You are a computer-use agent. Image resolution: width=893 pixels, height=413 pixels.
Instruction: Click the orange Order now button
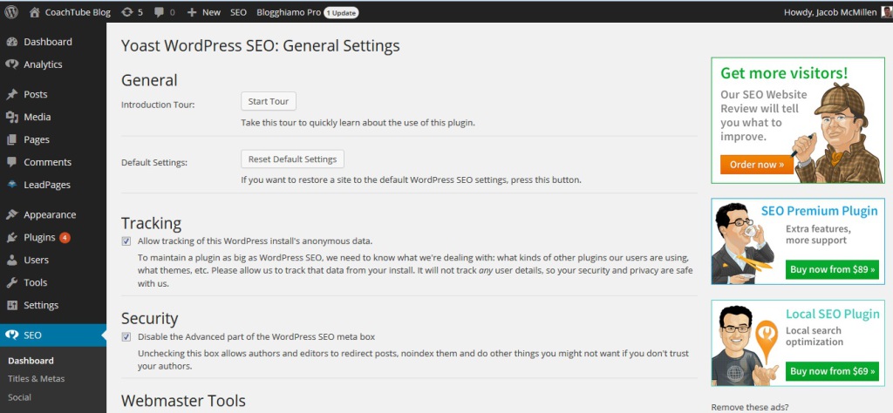(756, 164)
